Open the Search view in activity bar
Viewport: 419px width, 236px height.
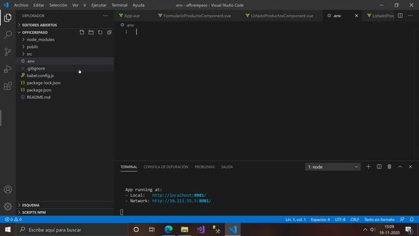(8, 35)
